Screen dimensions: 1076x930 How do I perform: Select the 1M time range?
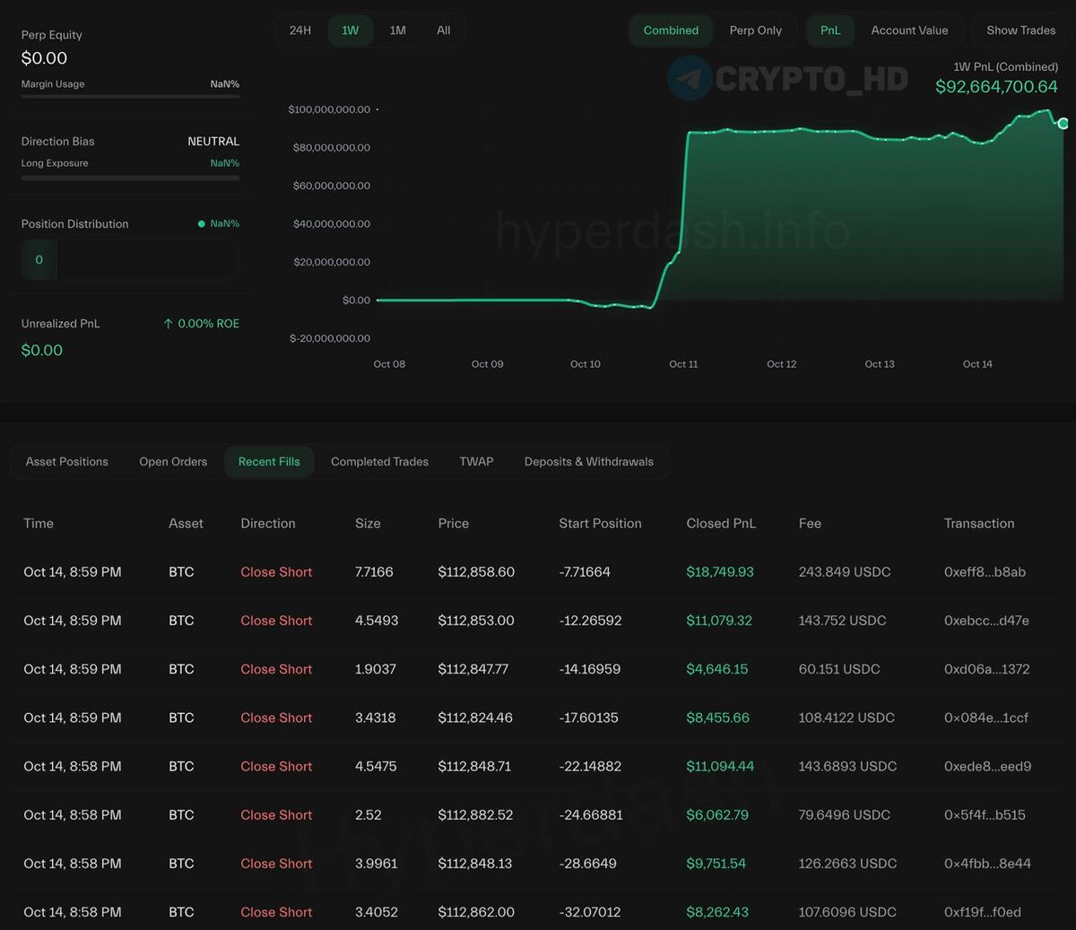(398, 30)
